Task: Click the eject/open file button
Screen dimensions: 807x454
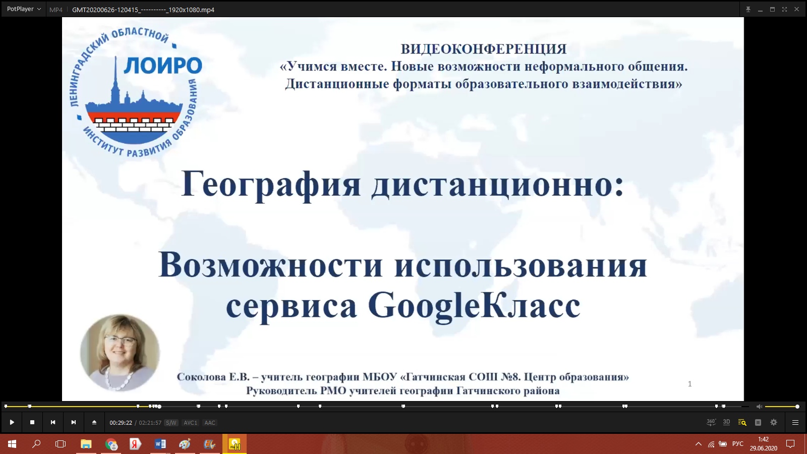Action: [94, 422]
